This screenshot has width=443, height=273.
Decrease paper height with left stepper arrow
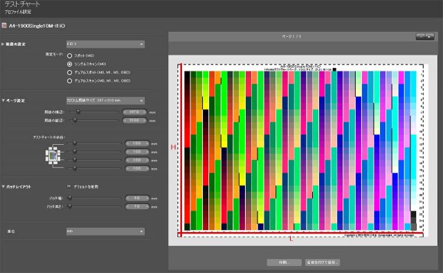click(x=125, y=121)
